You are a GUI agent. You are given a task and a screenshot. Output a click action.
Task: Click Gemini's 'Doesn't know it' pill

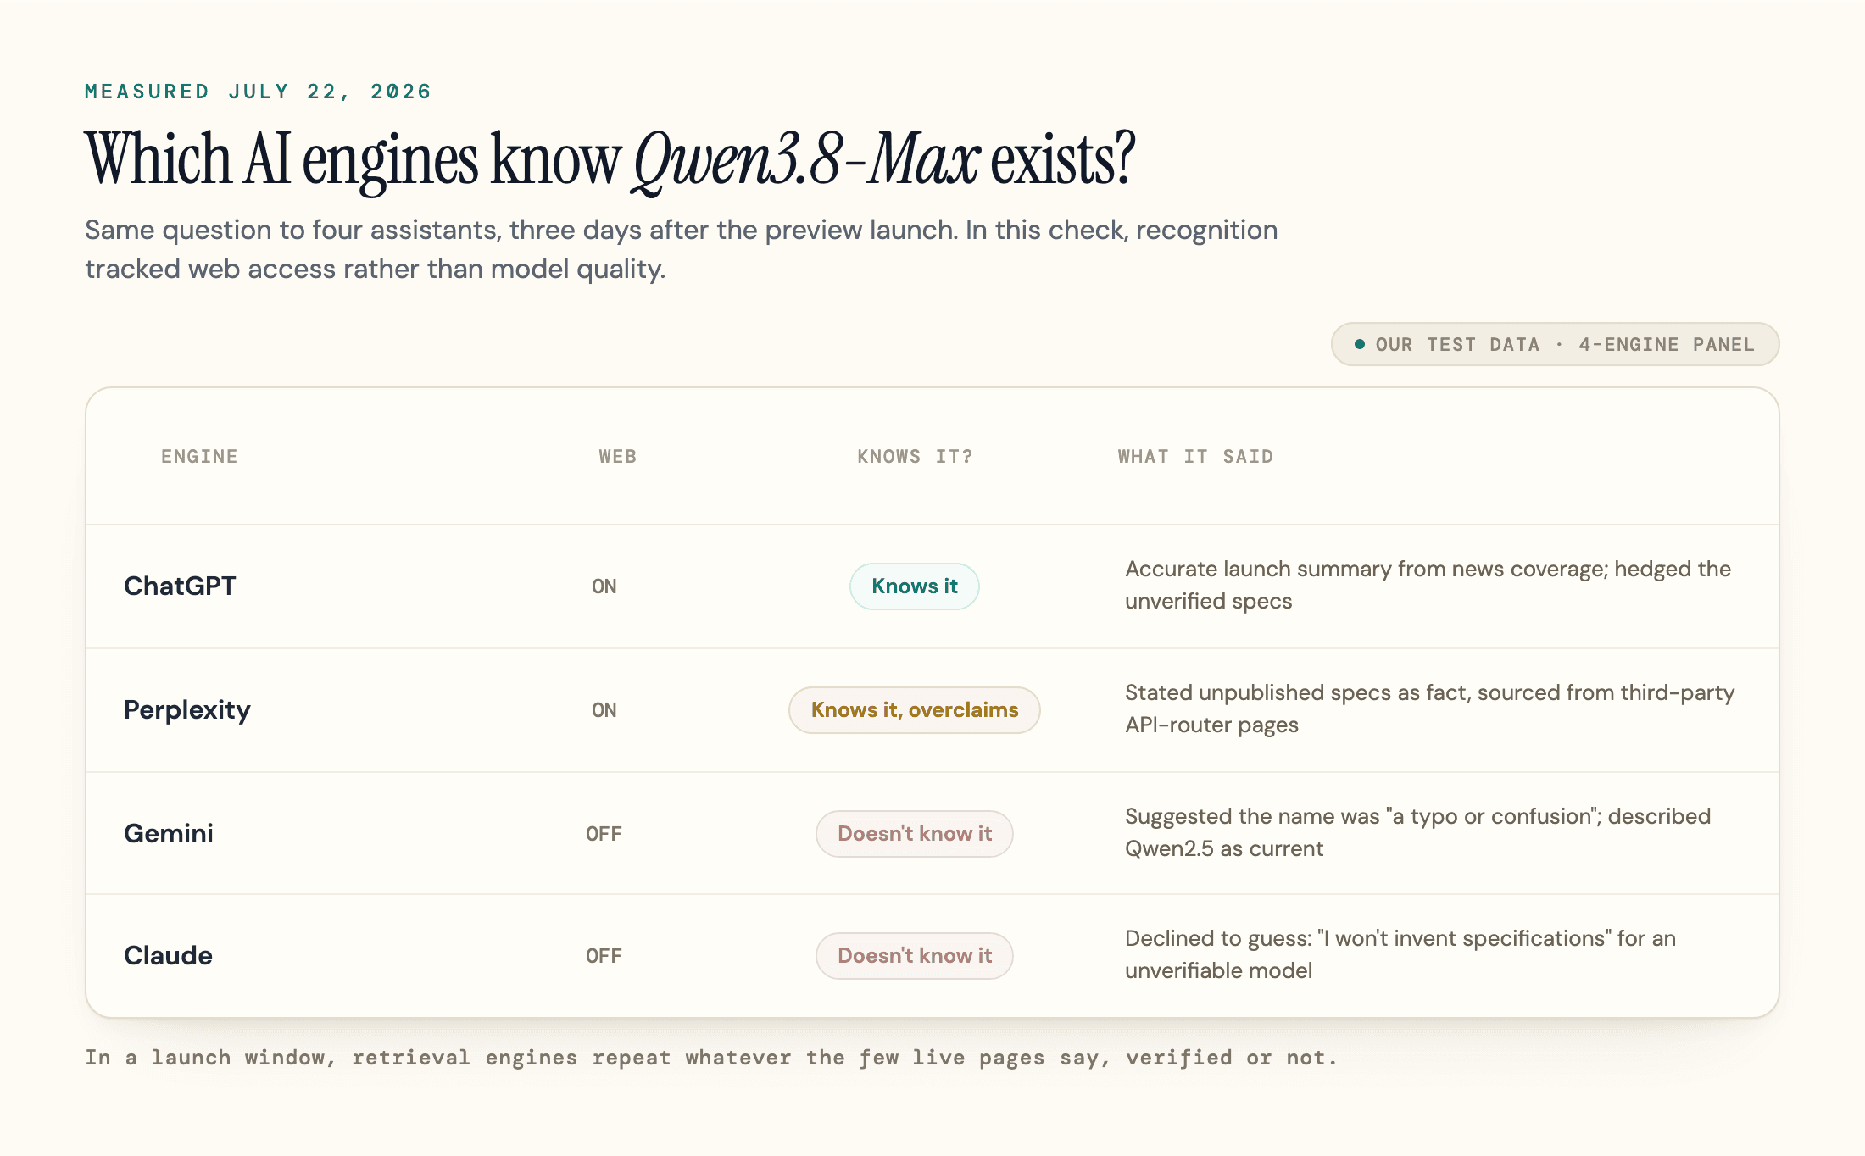pos(914,834)
